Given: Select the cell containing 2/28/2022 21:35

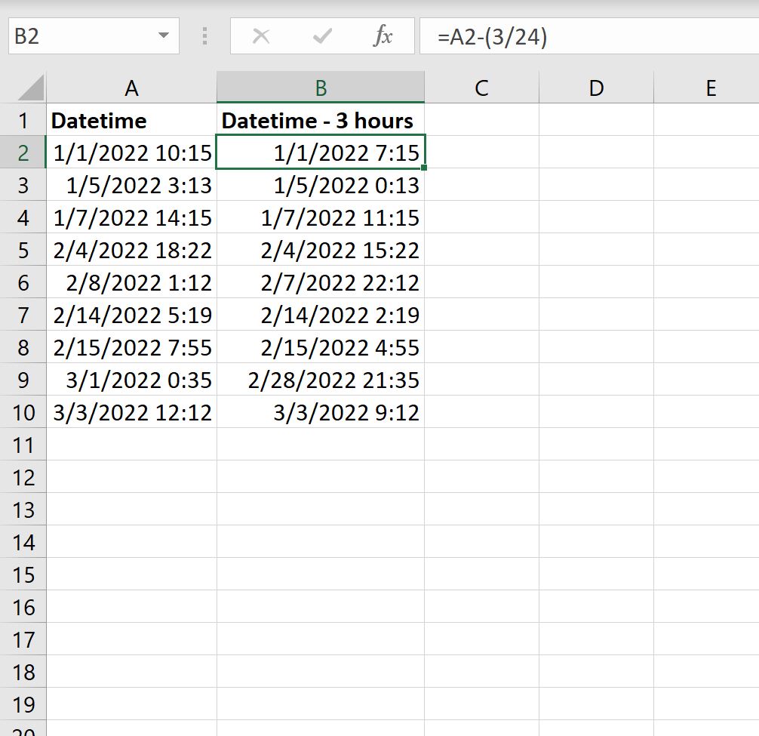Looking at the screenshot, I should click(x=320, y=380).
